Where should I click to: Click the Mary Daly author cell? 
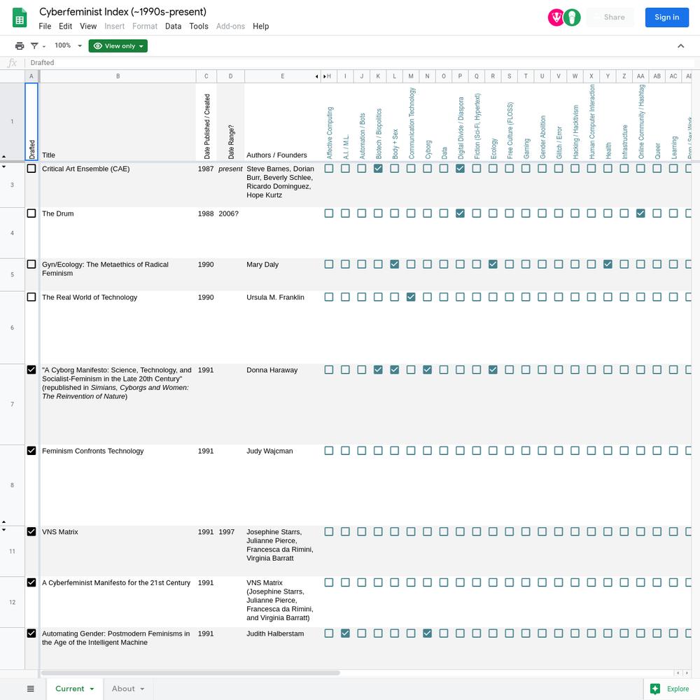[x=282, y=274]
